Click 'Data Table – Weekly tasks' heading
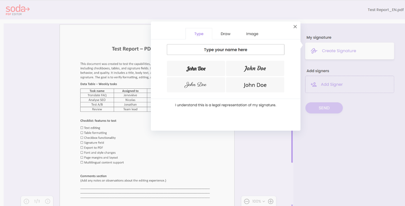 (99, 84)
